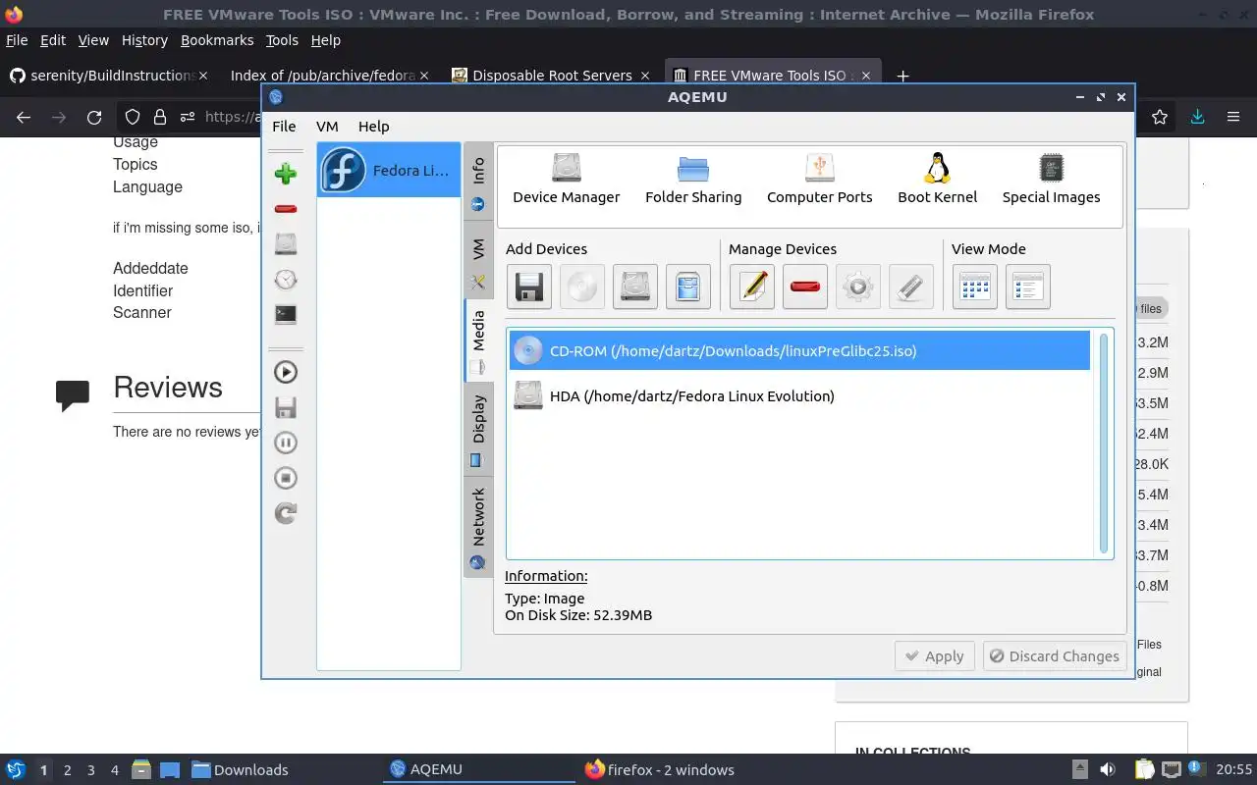Open AQEMU File menu
1257x785 pixels.
click(284, 126)
